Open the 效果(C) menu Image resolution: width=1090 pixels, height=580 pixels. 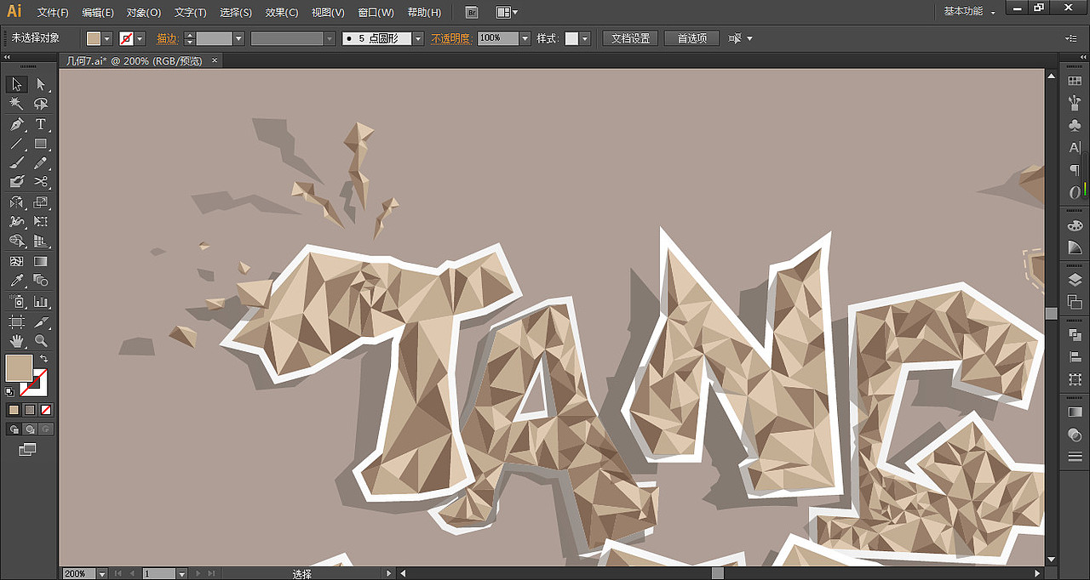(282, 13)
